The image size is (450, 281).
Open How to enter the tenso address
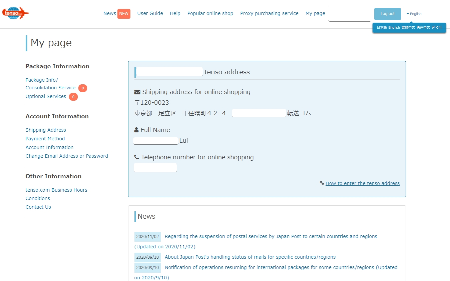(x=363, y=183)
